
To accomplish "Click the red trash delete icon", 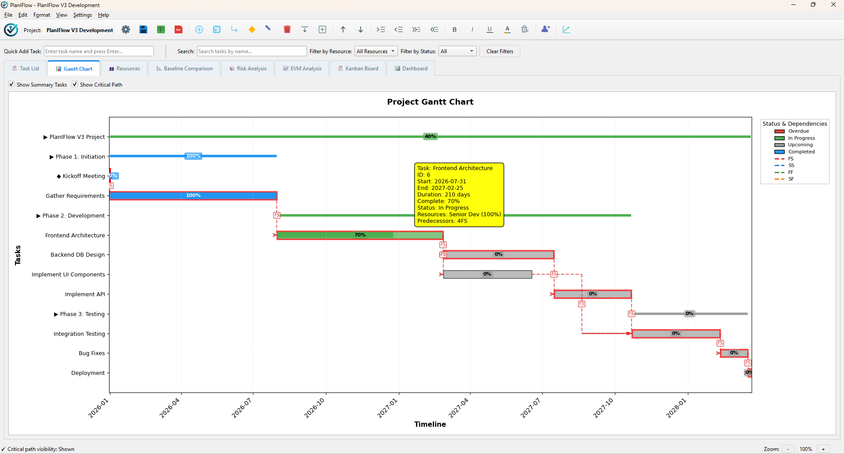I will tap(287, 29).
